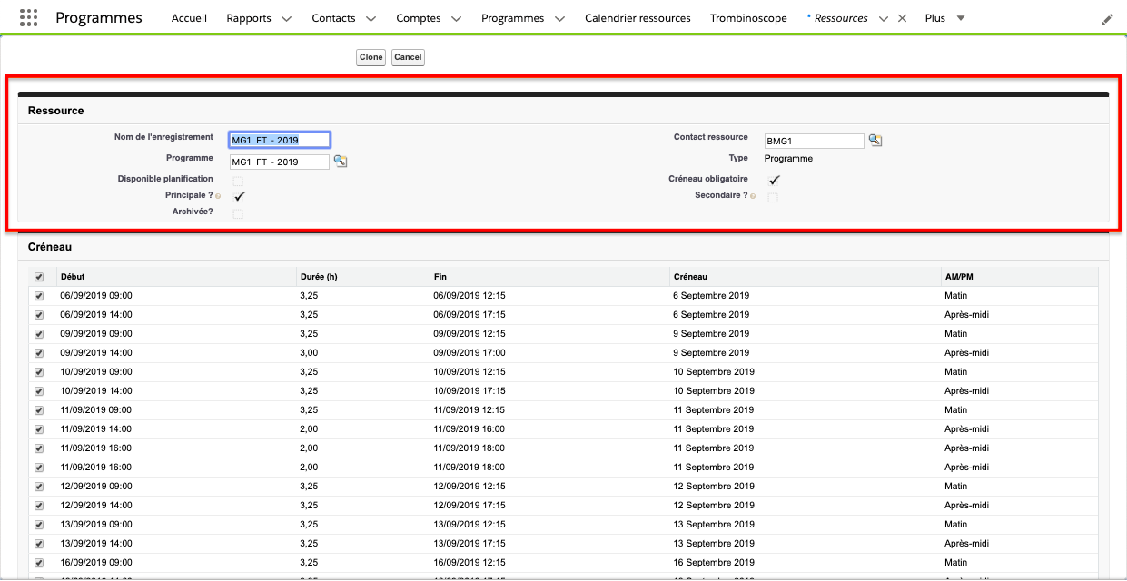Click the Clone button
Viewport: 1127px width, 581px height.
(x=371, y=57)
